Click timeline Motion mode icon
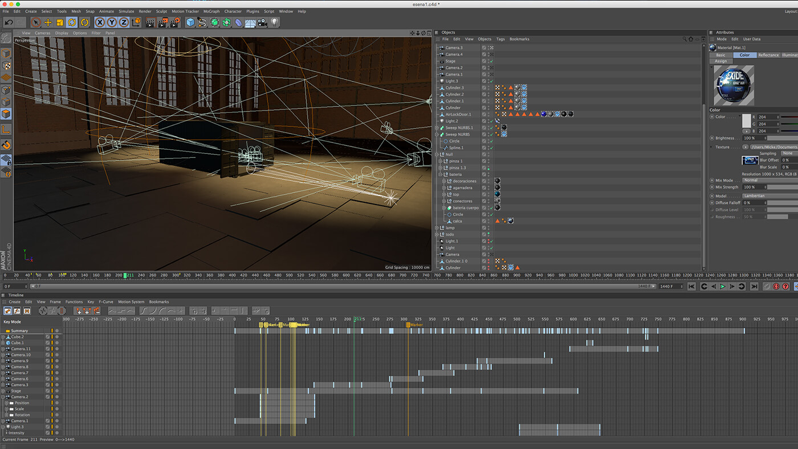Screen dimensions: 798x449 point(26,311)
